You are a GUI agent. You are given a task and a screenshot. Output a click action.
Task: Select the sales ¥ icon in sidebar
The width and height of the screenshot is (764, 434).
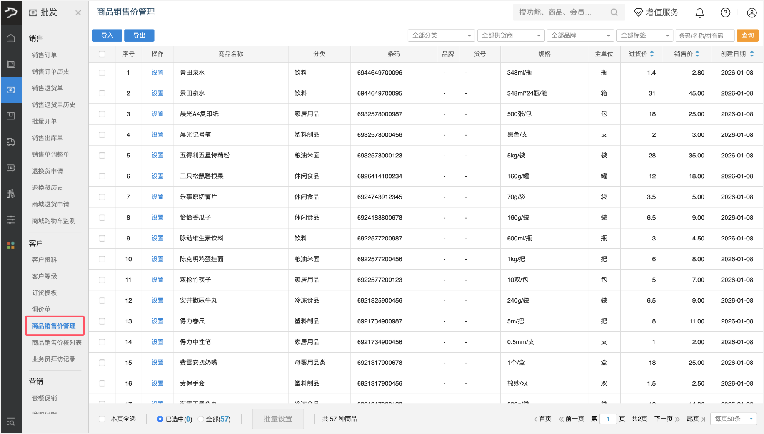point(11,90)
